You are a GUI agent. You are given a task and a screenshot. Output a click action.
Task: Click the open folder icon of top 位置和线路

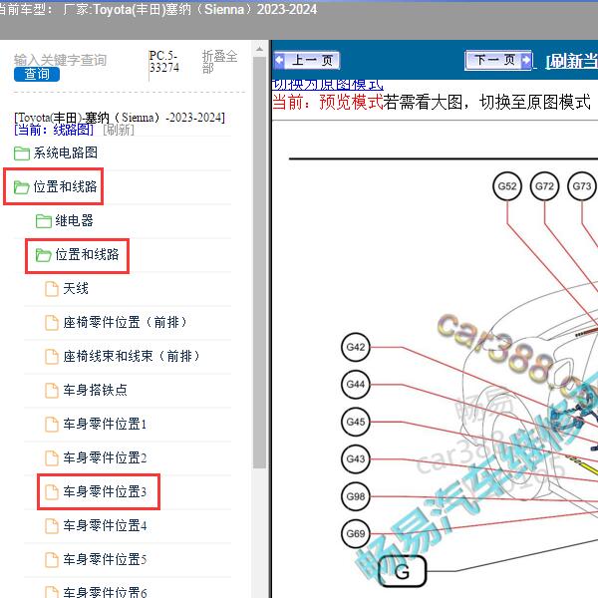pyautogui.click(x=21, y=187)
